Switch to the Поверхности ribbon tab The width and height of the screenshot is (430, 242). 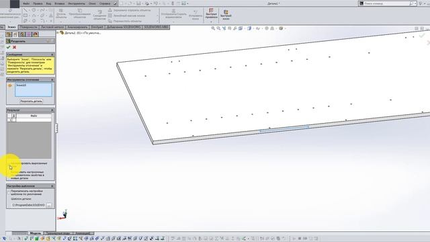pyautogui.click(x=28, y=27)
